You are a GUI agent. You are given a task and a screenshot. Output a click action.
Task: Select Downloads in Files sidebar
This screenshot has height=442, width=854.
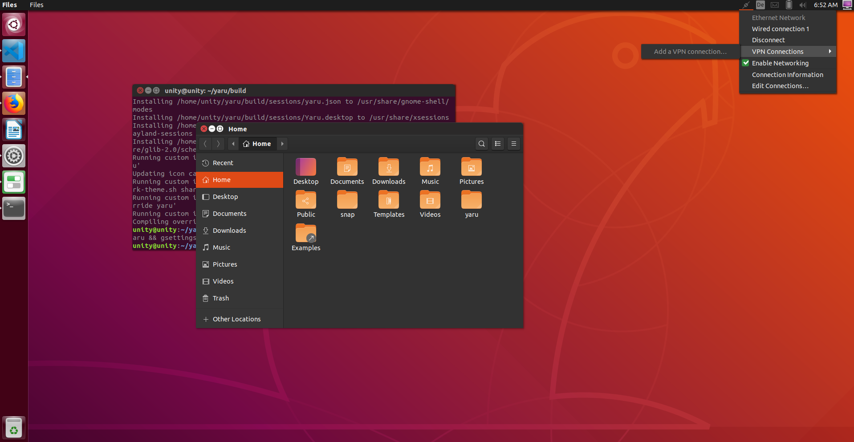[240, 231]
